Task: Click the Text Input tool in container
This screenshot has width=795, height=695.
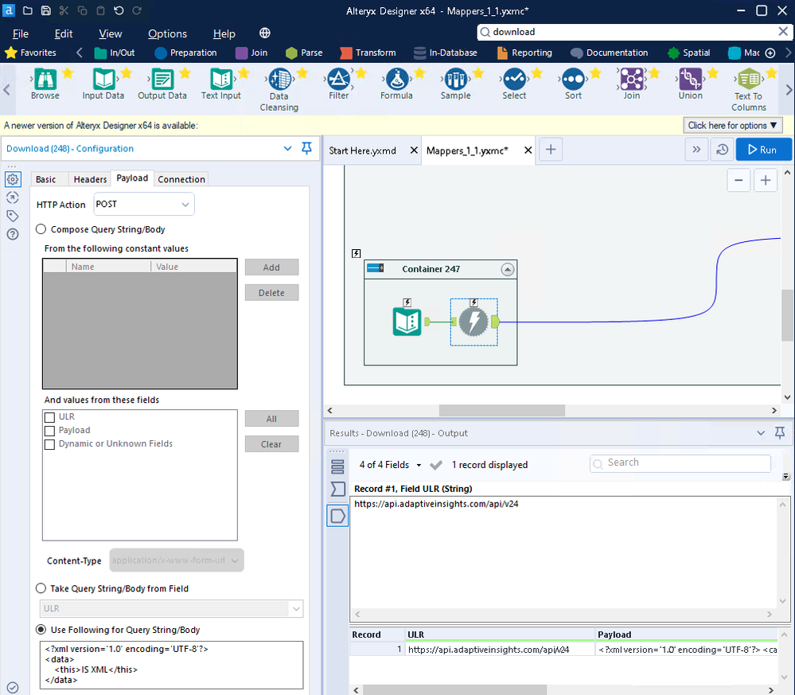Action: click(407, 322)
